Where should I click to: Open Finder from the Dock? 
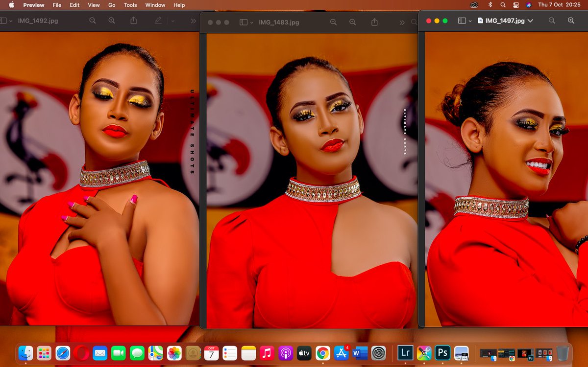(25, 353)
